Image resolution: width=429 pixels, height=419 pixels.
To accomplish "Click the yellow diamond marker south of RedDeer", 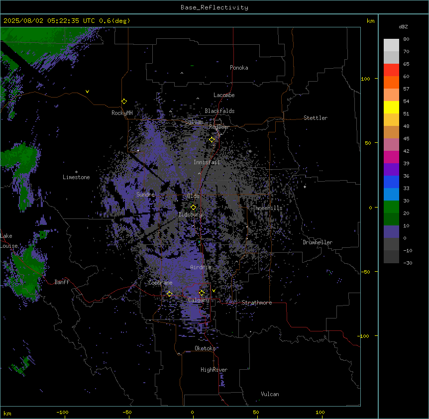I will 212,140.
